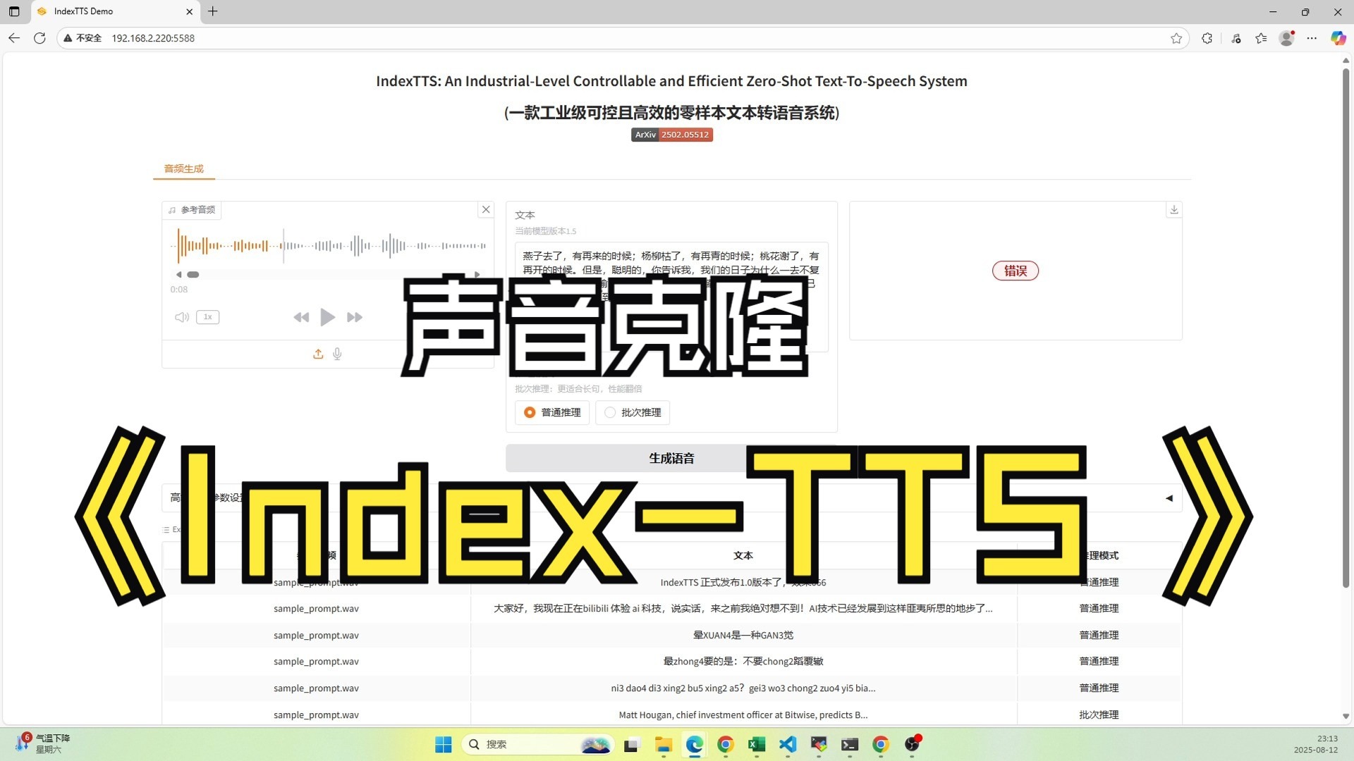Open the ArXiv 2502.05512 badge link

click(x=671, y=135)
